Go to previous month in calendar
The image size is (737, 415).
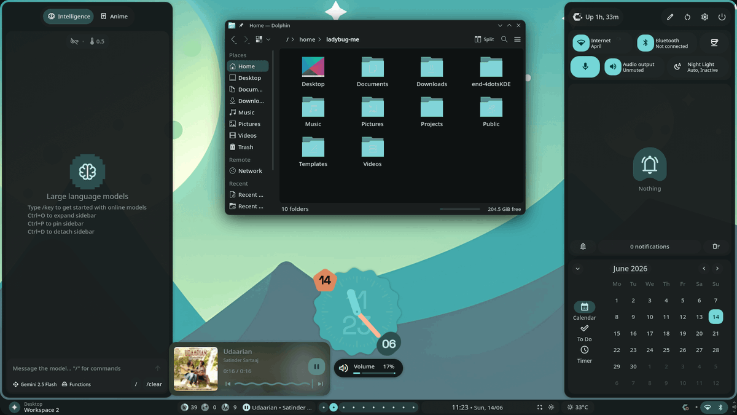click(704, 269)
